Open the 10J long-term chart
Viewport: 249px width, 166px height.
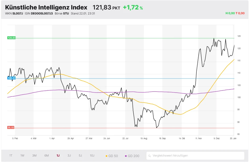click(x=92, y=156)
